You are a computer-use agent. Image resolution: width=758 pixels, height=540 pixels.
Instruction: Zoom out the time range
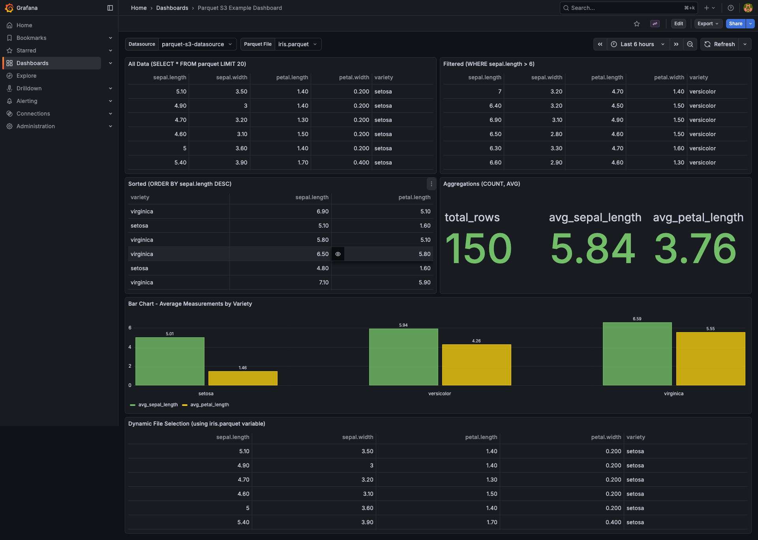pos(690,44)
